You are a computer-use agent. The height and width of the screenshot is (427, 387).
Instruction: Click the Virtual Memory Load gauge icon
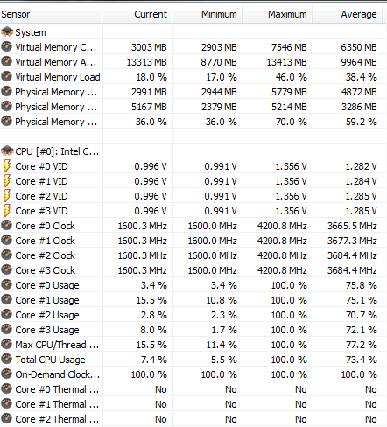pos(6,76)
